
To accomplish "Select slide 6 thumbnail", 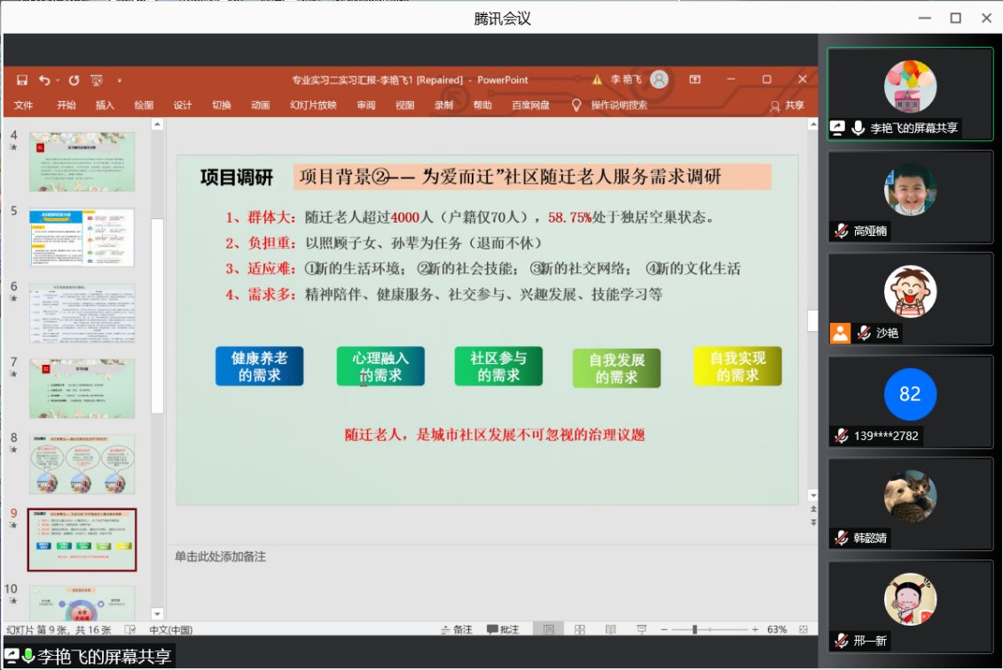I will (x=82, y=313).
